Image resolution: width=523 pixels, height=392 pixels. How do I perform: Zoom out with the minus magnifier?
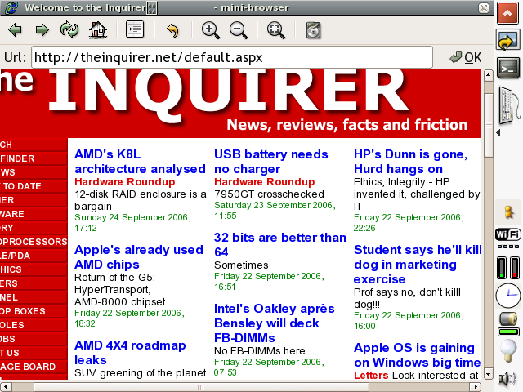pos(239,31)
